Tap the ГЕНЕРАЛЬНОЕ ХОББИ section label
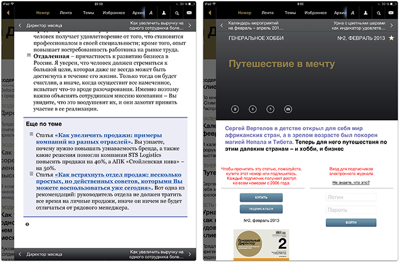Viewport: 399px width, 262px height. [256, 38]
